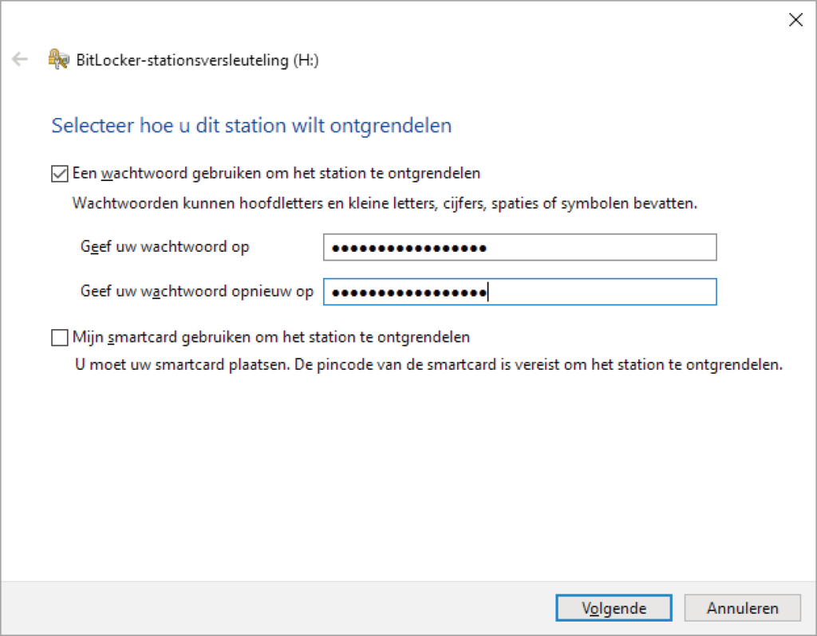817x636 pixels.
Task: Uncheck the password unlock checkbox
Action: coord(60,173)
